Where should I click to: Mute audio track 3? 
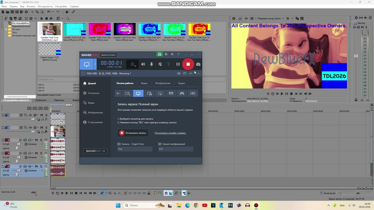pyautogui.click(x=37, y=140)
